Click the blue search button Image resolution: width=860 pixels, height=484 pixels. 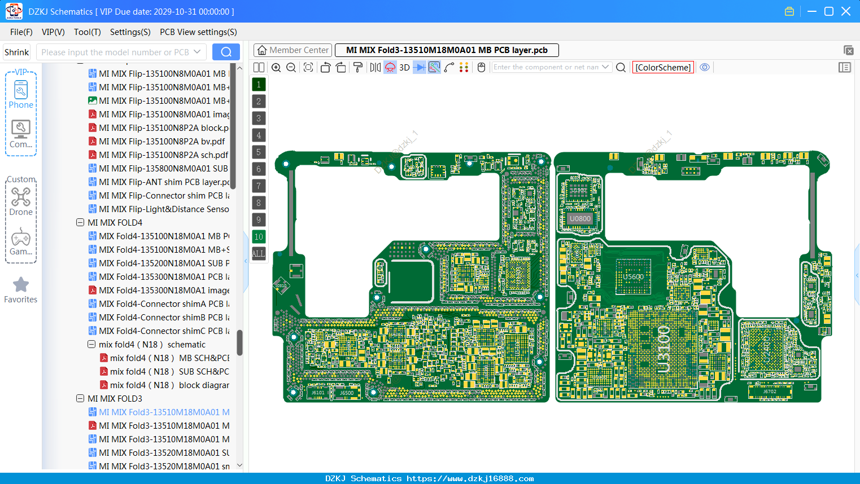[226, 52]
